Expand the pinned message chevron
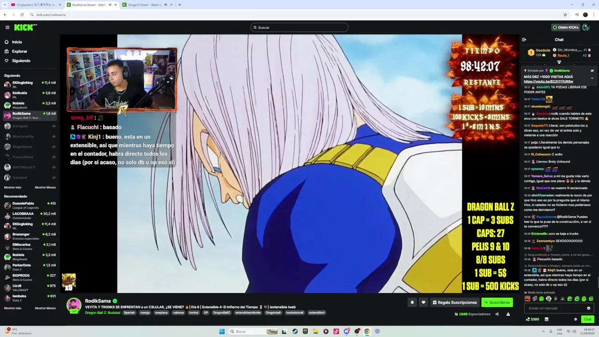Viewport: 599px width, 337px height. click(592, 78)
